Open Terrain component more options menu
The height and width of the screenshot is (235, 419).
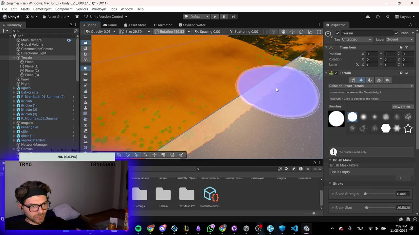412,73
